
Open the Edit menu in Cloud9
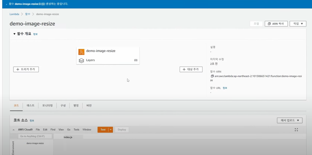point(45,130)
